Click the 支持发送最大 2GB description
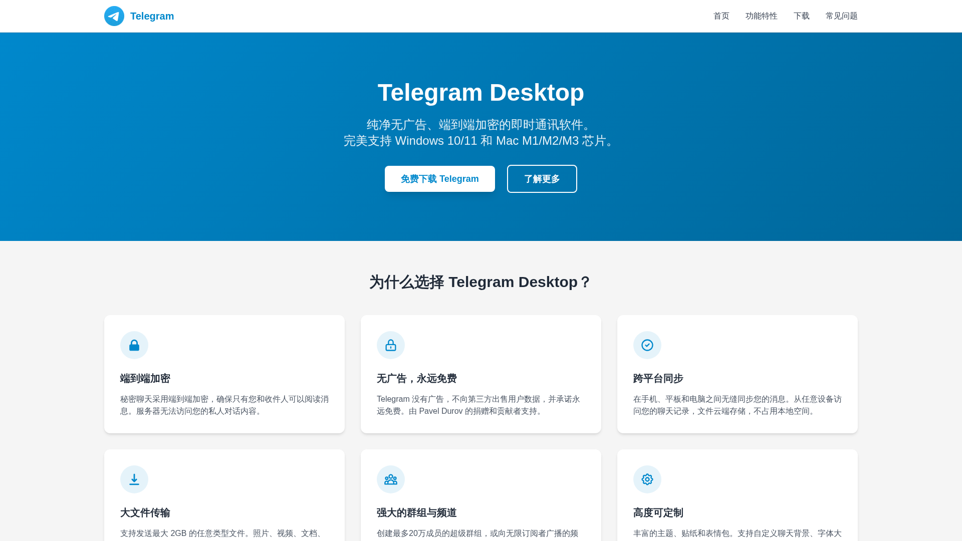 (223, 533)
